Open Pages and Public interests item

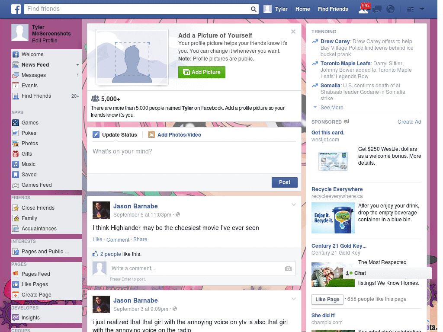(x=45, y=252)
